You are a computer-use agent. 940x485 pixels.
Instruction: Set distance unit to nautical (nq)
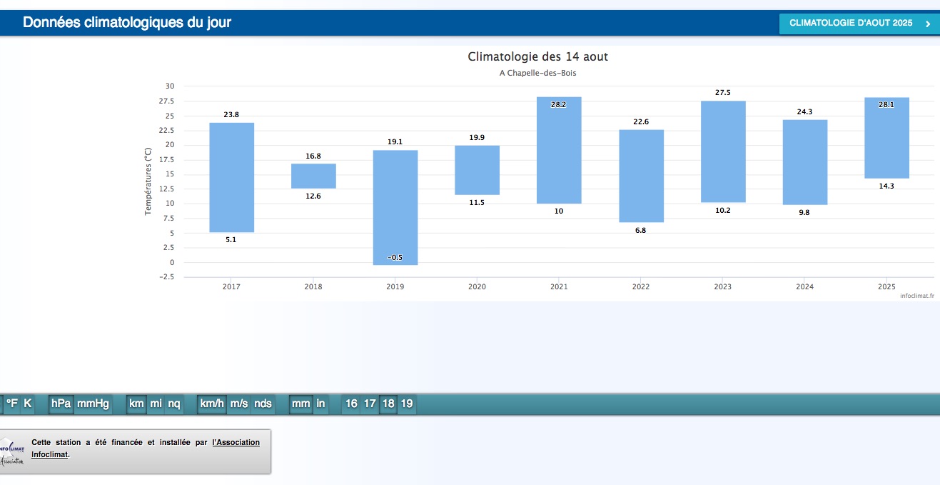click(x=174, y=404)
